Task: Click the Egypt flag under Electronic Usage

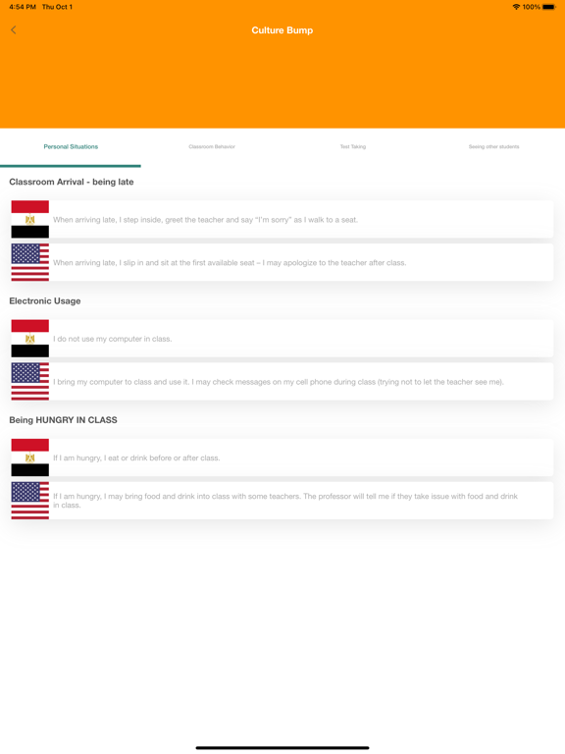Action: point(29,339)
